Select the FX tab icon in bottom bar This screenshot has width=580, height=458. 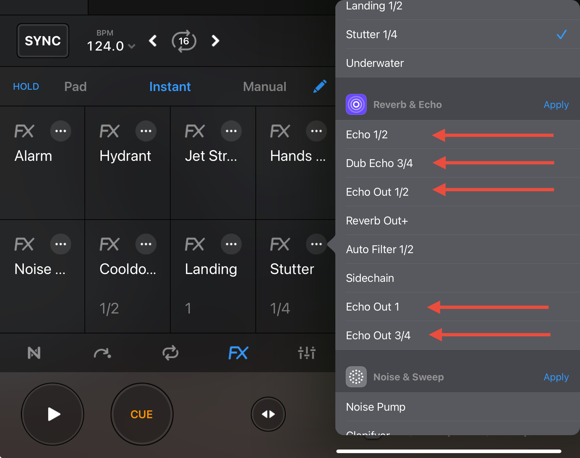(x=238, y=353)
